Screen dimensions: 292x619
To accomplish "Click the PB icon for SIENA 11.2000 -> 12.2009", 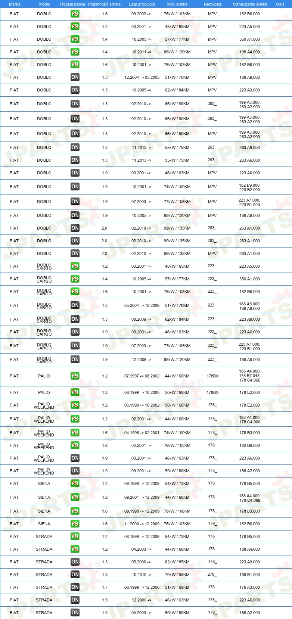I will coord(75,524).
